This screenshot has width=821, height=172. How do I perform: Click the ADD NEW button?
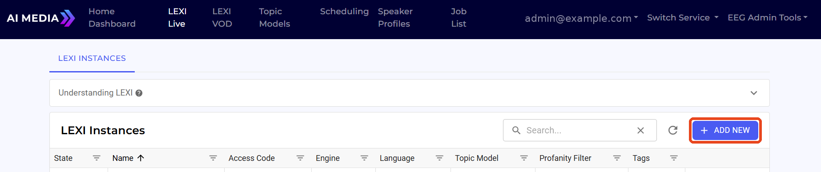tap(725, 130)
